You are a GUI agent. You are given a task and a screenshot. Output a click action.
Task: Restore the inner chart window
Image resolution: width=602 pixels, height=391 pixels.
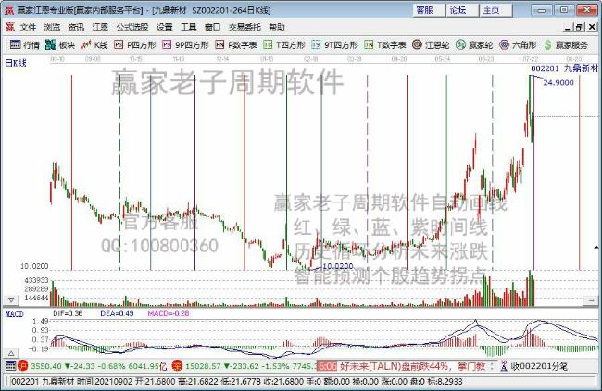(580, 27)
